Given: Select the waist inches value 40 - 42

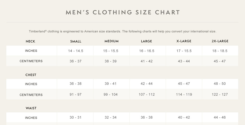Looking at the screenshot, I should [x=184, y=117].
